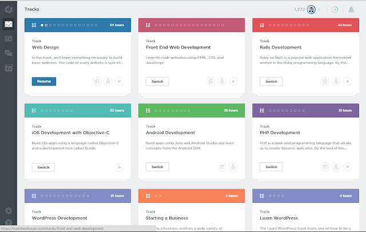Click the progress dots on Rails Development header

[289, 25]
